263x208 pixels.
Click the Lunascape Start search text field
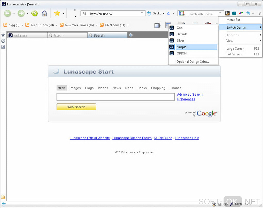116,97
